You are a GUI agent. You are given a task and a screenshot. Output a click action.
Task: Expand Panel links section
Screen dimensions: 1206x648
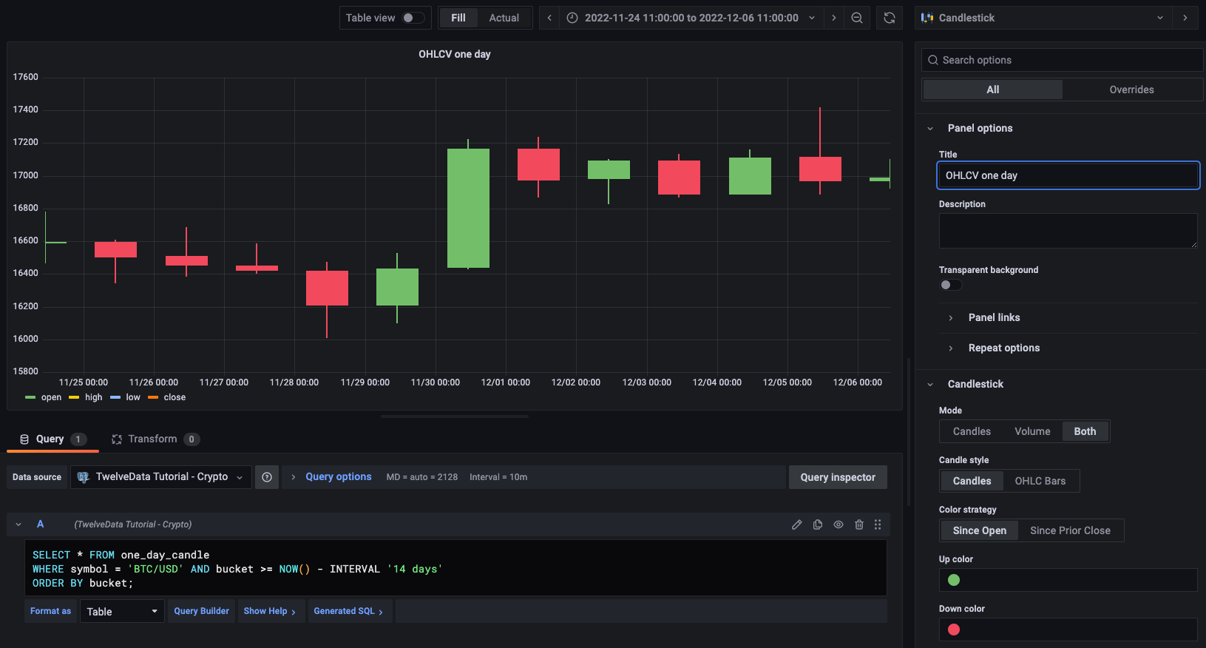point(951,318)
